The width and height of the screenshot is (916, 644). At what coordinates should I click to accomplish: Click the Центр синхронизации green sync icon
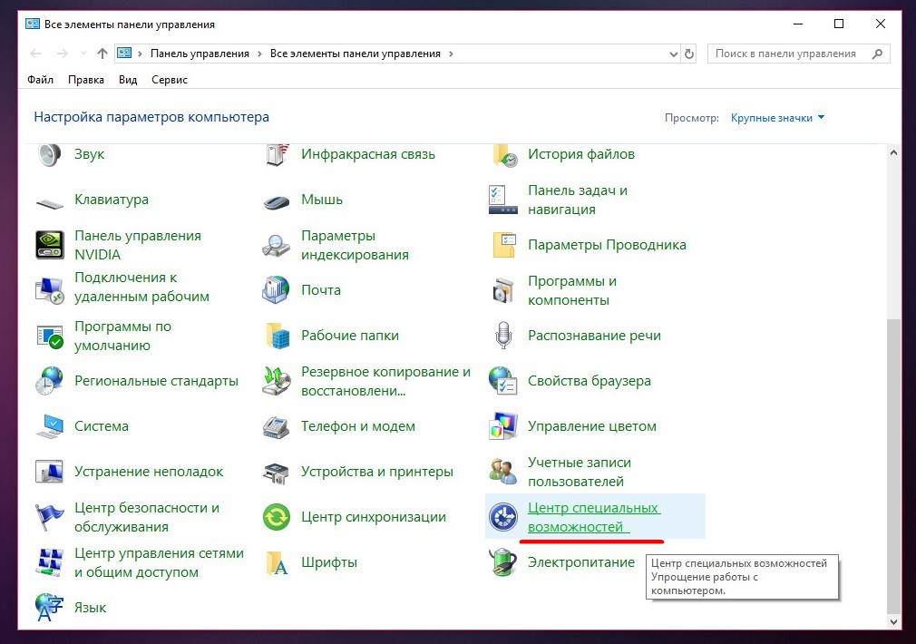(x=276, y=517)
